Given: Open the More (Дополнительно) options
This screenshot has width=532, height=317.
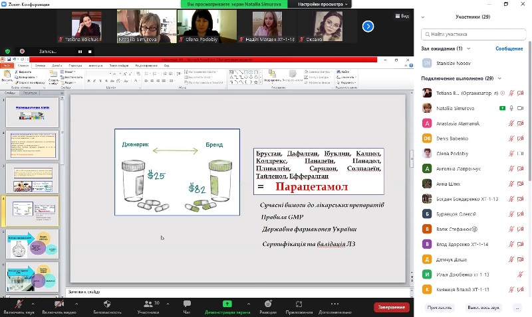Looking at the screenshot, I should click(334, 304).
